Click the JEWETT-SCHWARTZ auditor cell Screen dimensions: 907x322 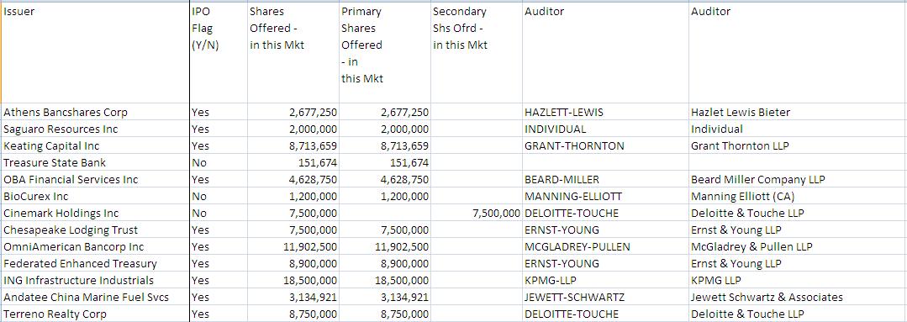pos(605,297)
